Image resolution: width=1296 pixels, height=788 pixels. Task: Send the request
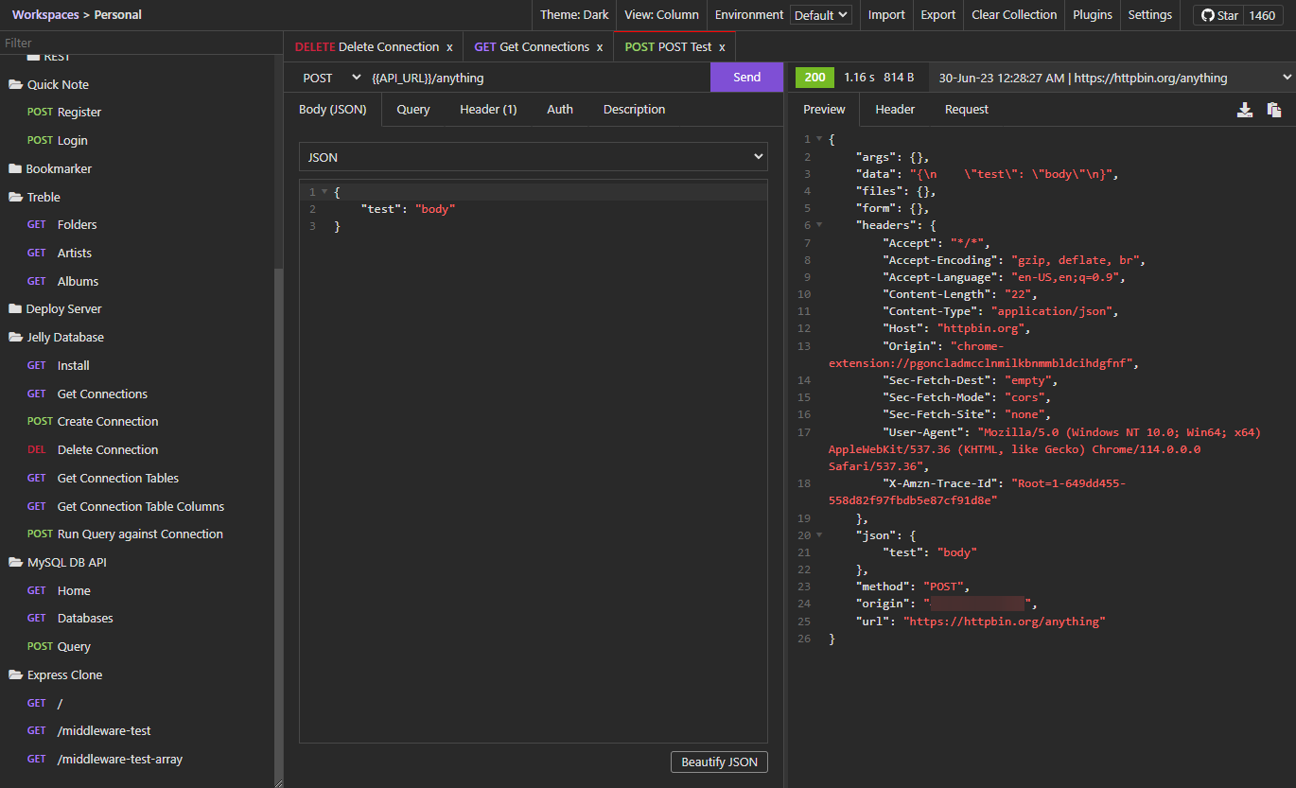pyautogui.click(x=746, y=78)
